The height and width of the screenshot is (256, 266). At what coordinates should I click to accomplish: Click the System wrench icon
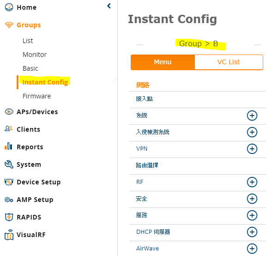click(9, 165)
